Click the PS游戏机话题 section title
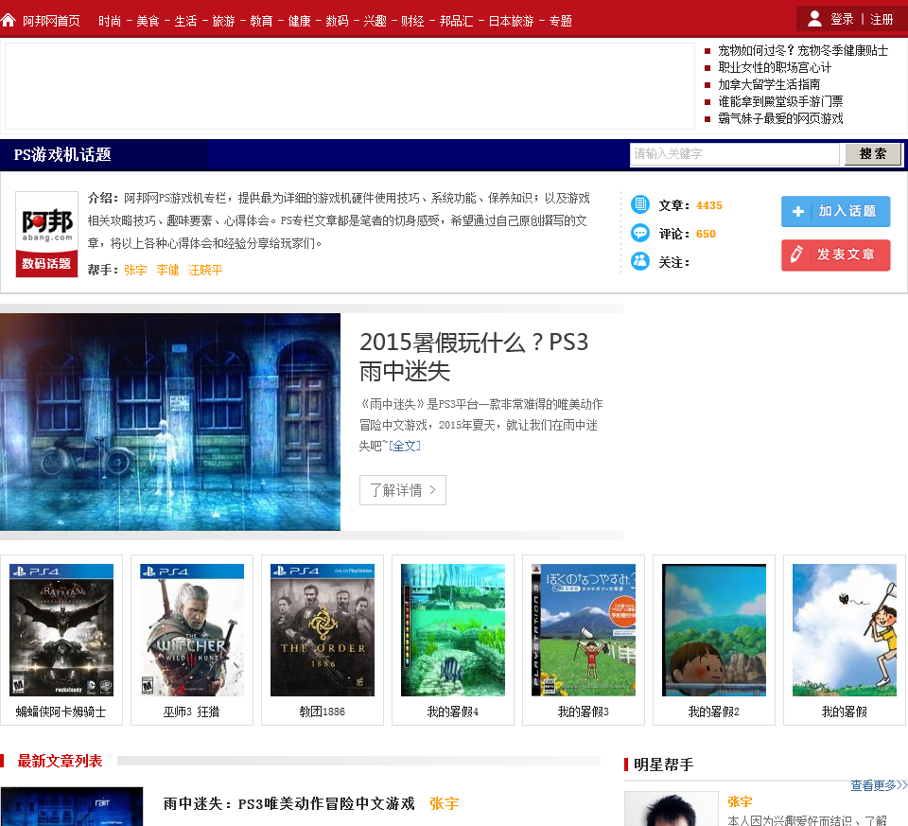This screenshot has width=908, height=826. tap(62, 154)
